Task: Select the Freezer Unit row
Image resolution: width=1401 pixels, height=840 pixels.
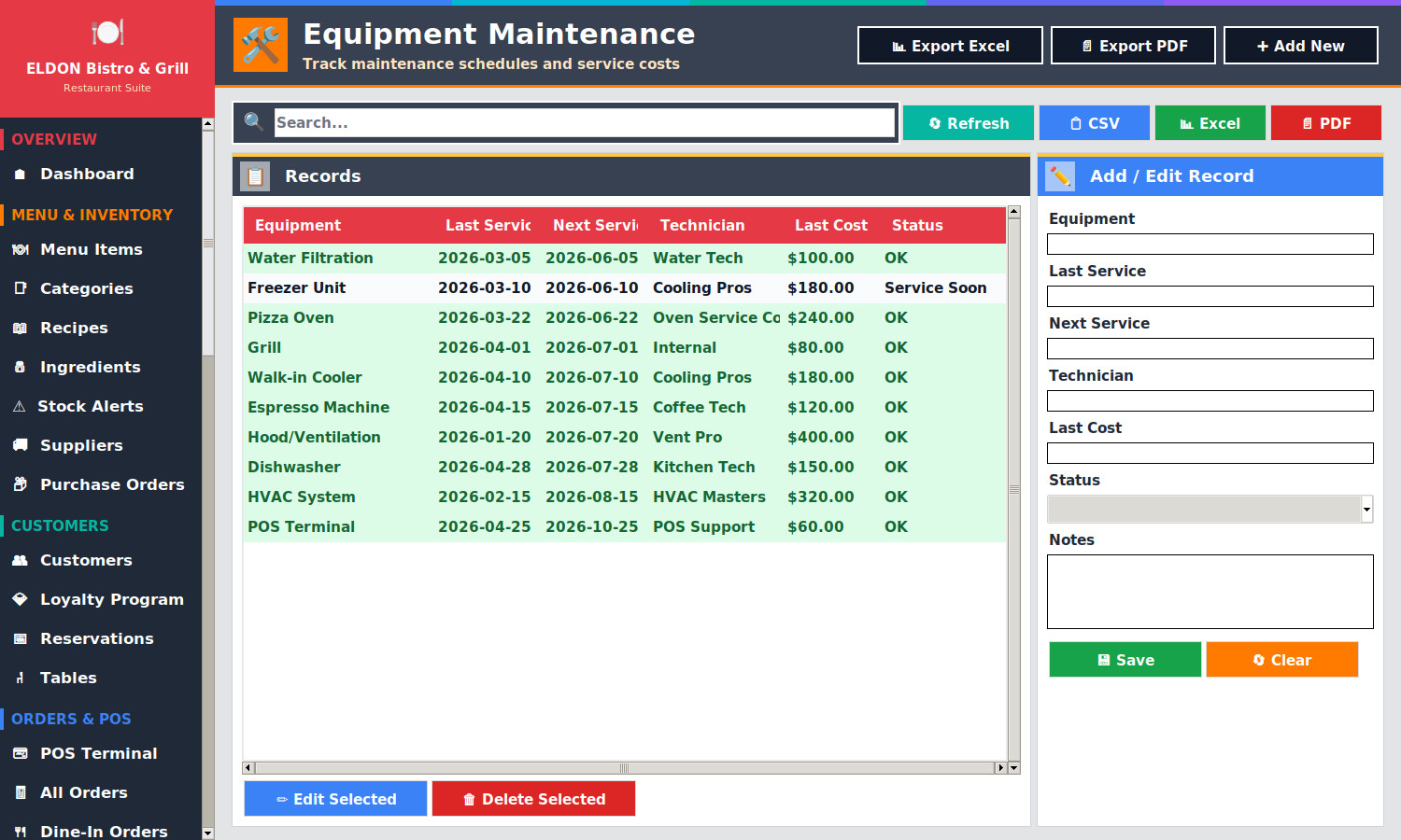Action: [625, 288]
